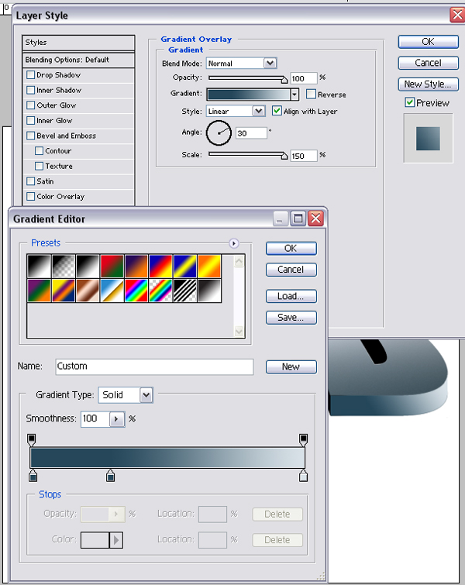The width and height of the screenshot is (465, 585).
Task: Open the gradient picker dropdown arrow
Action: click(294, 95)
